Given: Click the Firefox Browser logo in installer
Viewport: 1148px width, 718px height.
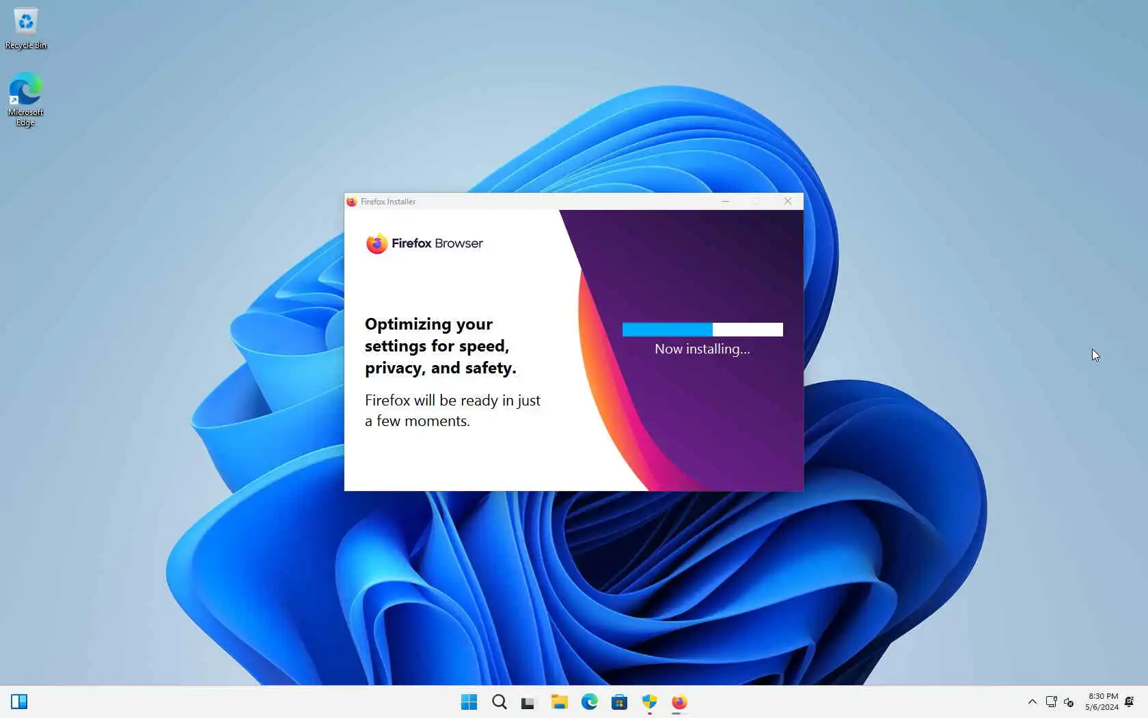Looking at the screenshot, I should pyautogui.click(x=424, y=243).
